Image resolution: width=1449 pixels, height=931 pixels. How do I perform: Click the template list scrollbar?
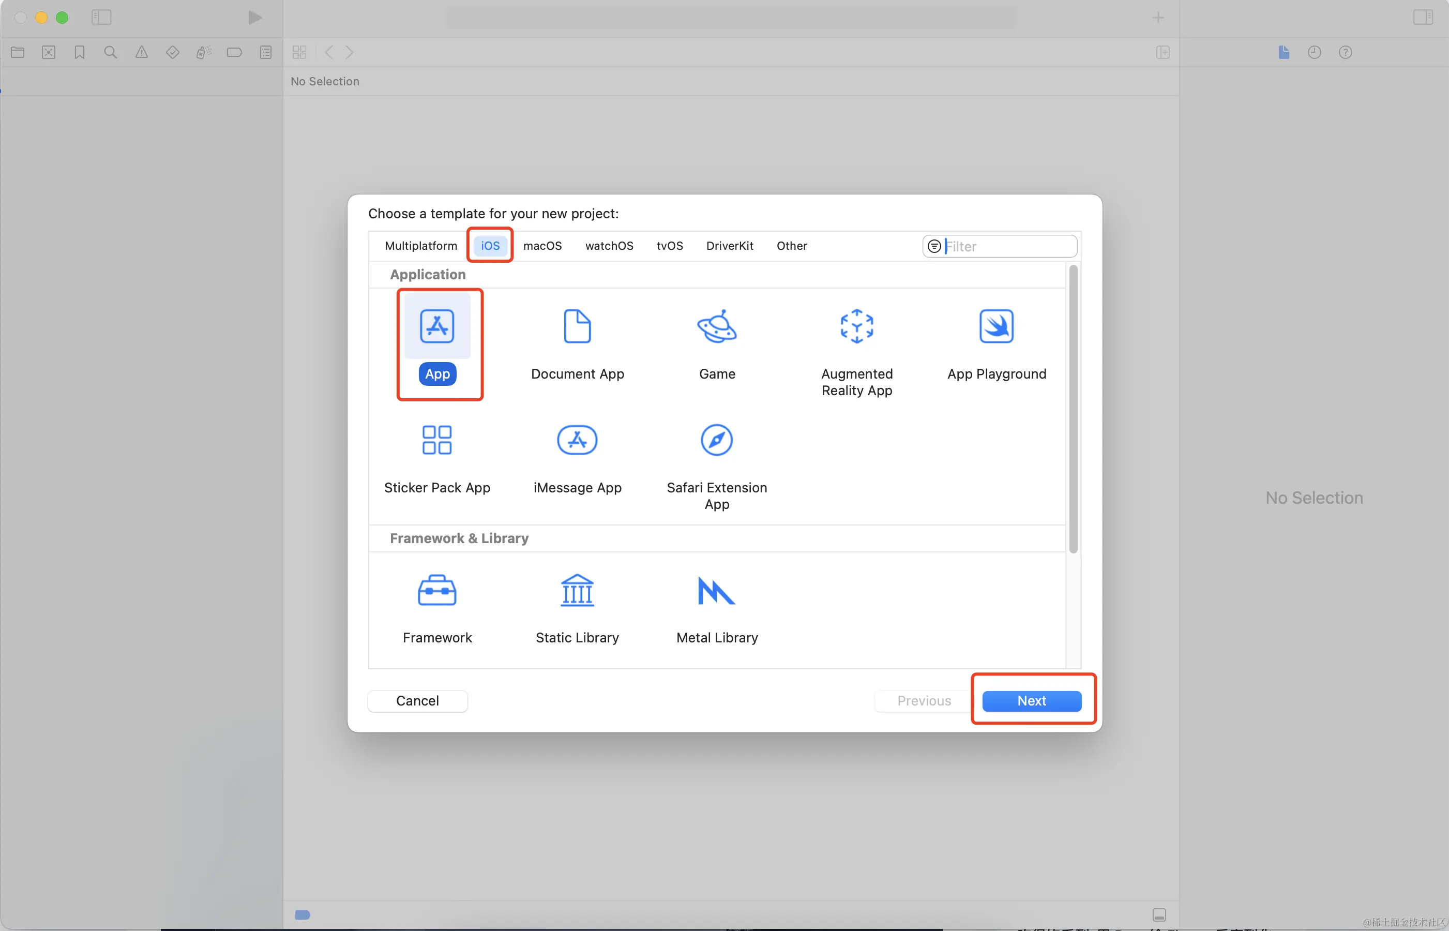[x=1073, y=409]
